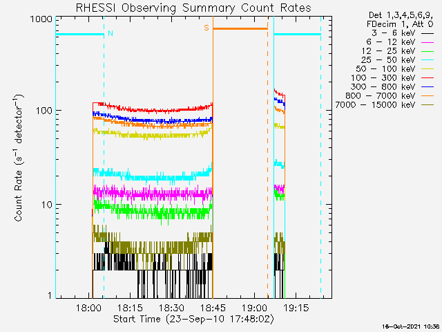Click the 19:00 time axis label
Viewport: 442px width, 332px height.
254,308
